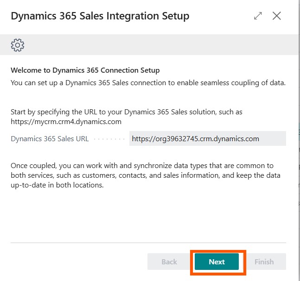This screenshot has height=281, width=300.
Task: Click the dialog title Dynamics 365 Sales Integration Setup
Action: [100, 16]
